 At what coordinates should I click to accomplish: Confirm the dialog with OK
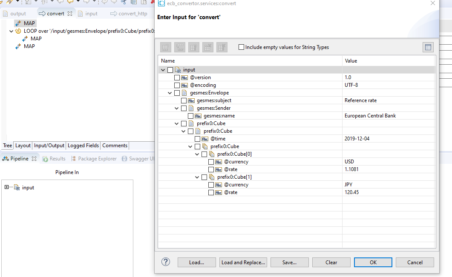coord(373,262)
